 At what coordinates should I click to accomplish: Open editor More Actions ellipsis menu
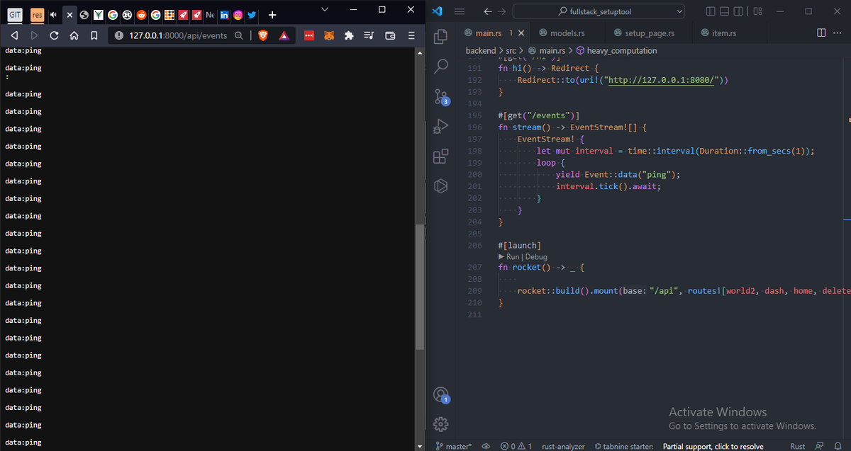(x=838, y=33)
